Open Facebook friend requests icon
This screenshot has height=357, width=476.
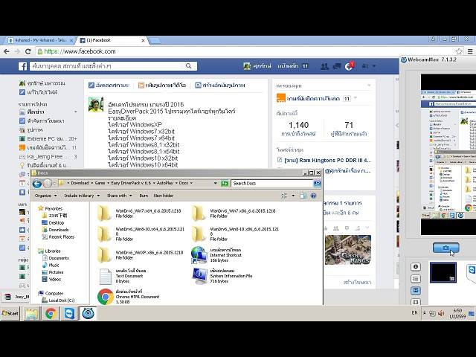point(324,66)
